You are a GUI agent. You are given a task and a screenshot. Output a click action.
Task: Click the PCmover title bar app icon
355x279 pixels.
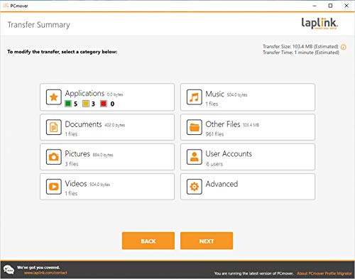tap(6, 6)
